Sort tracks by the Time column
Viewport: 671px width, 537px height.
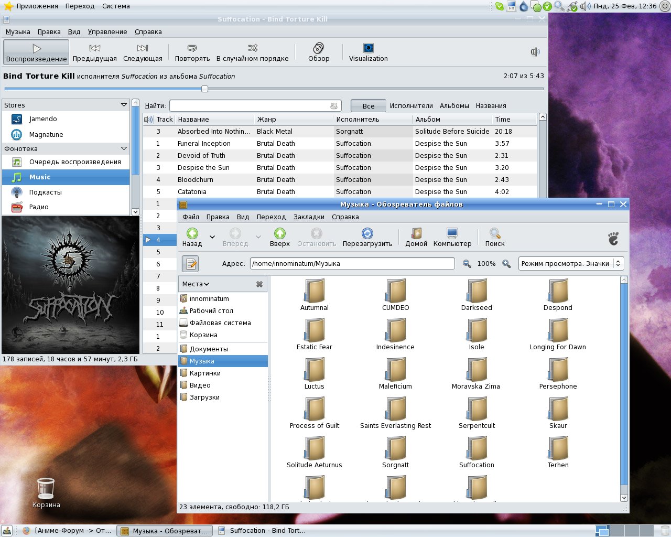point(514,120)
